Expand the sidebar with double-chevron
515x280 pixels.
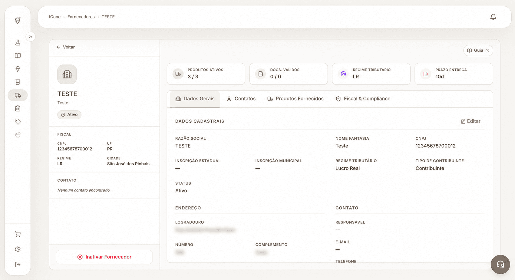tap(31, 37)
